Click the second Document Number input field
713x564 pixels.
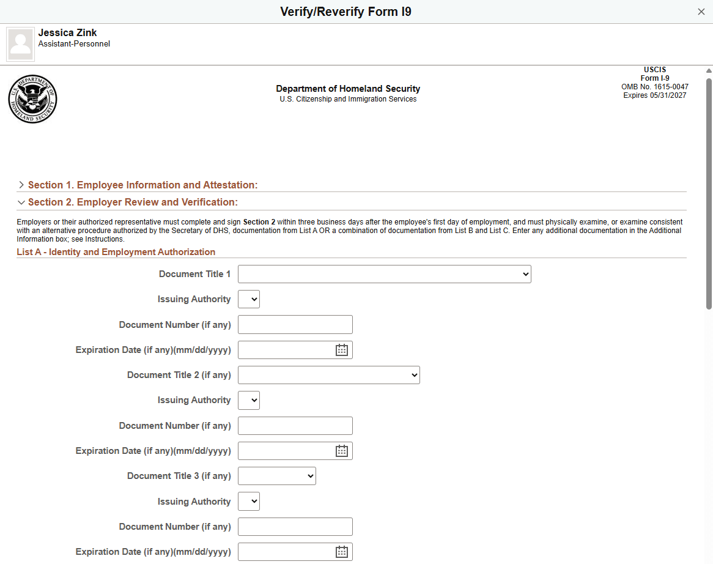[295, 425]
